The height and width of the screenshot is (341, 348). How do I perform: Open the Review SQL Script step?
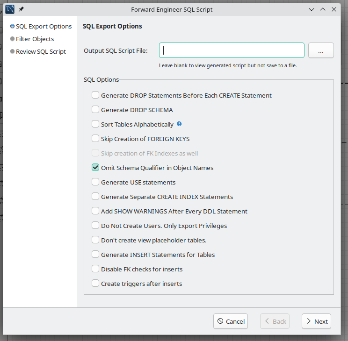[x=41, y=52]
